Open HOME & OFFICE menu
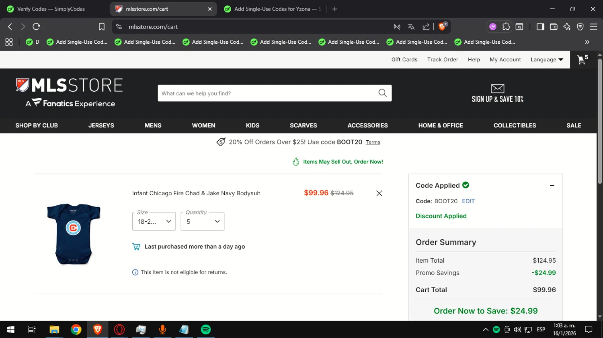This screenshot has height=338, width=603. click(x=441, y=125)
